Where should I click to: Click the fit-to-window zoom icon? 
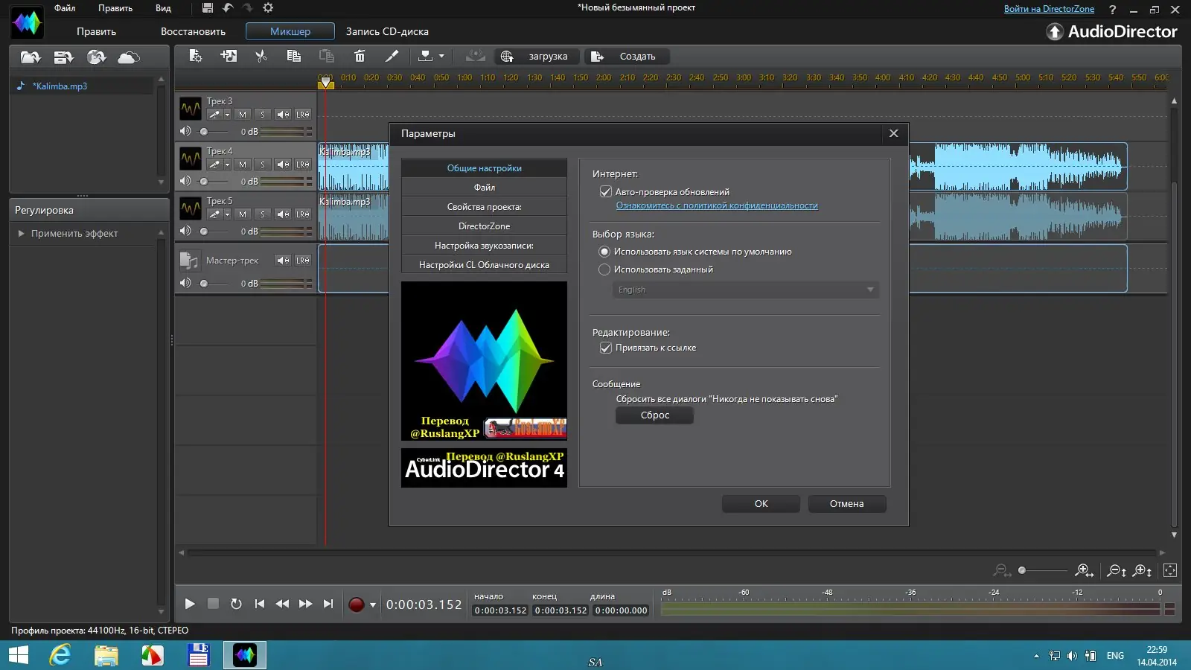[x=1170, y=570]
